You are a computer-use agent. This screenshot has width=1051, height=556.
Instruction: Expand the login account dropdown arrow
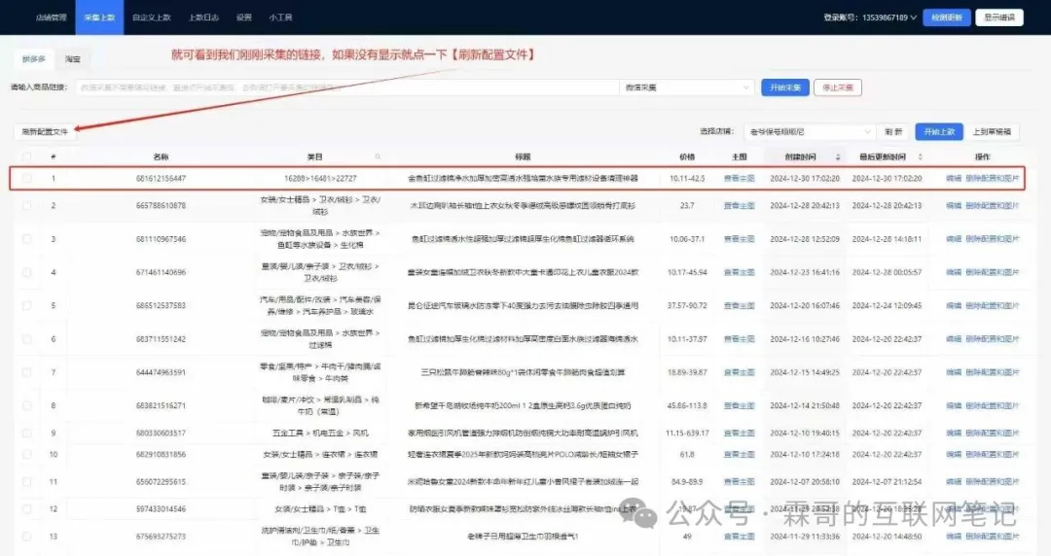click(913, 17)
